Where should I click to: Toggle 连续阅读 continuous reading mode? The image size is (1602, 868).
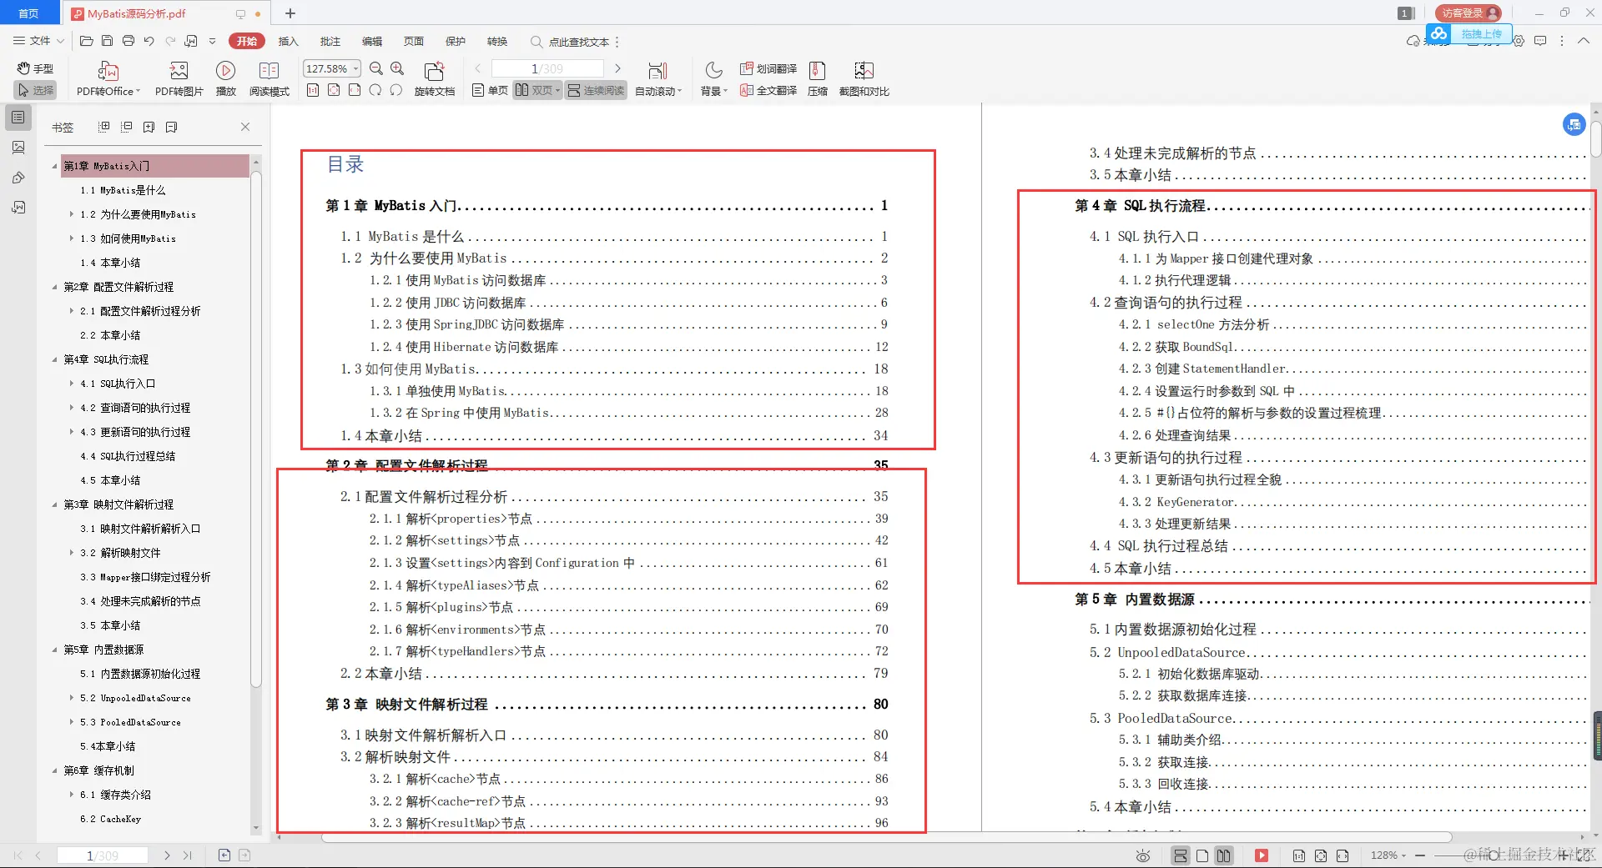tap(594, 90)
